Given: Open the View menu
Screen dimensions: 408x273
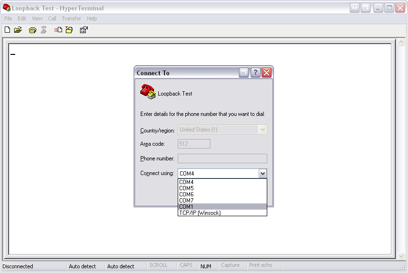Looking at the screenshot, I should tap(37, 18).
